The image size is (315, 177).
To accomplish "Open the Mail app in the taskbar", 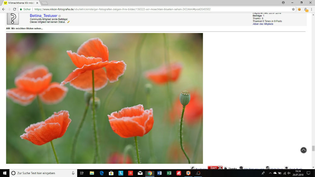I will tap(140, 173).
